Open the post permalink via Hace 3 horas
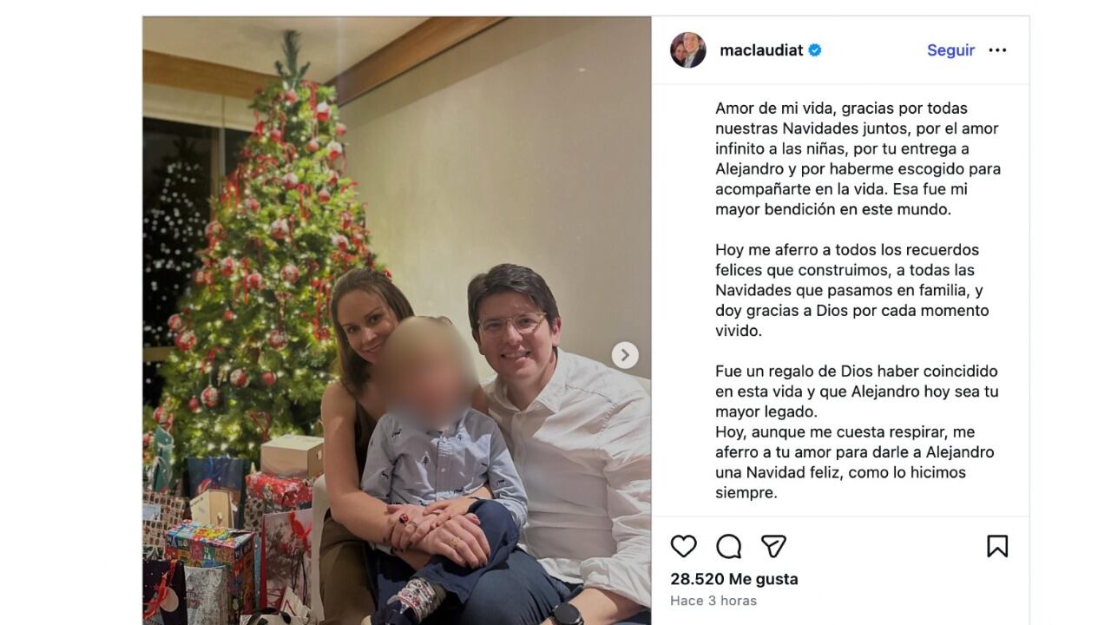The image size is (1111, 625). pyautogui.click(x=713, y=600)
